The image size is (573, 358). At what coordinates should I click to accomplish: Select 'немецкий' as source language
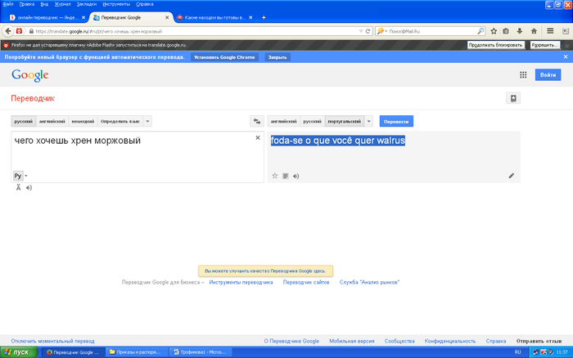(83, 121)
